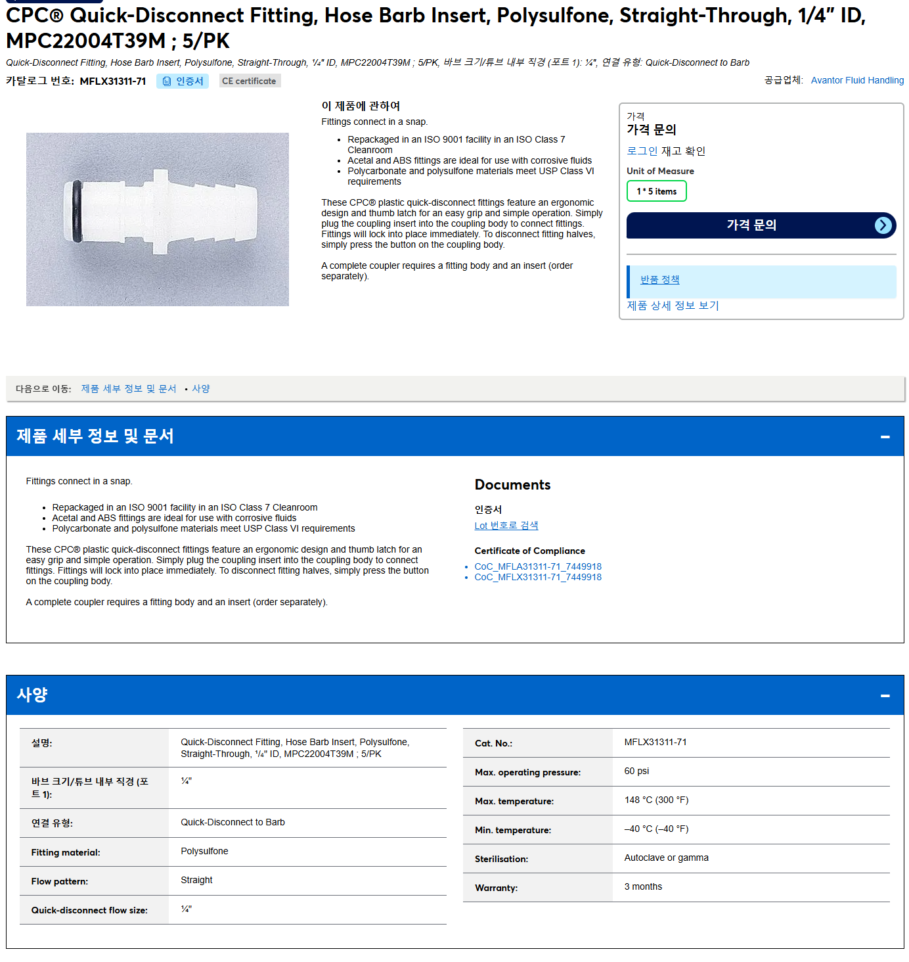Open Lot 번호로 검색 certificate search
Viewport: 909px width, 962px height.
coord(506,526)
